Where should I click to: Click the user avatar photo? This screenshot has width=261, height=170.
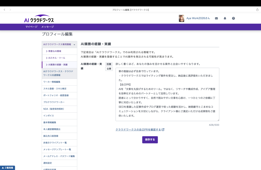point(181,18)
